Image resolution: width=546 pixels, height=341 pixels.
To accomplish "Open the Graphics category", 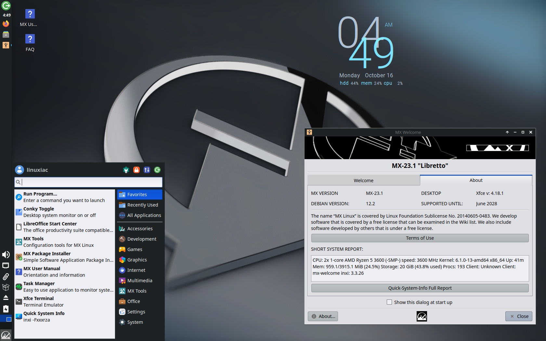I will [x=140, y=260].
